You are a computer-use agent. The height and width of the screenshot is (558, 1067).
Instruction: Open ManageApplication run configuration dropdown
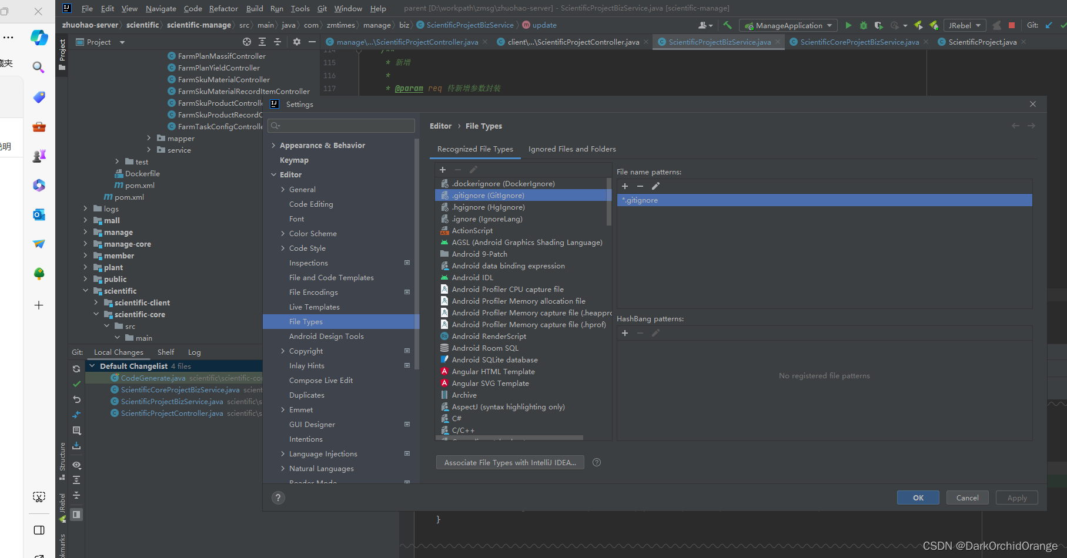coord(788,25)
